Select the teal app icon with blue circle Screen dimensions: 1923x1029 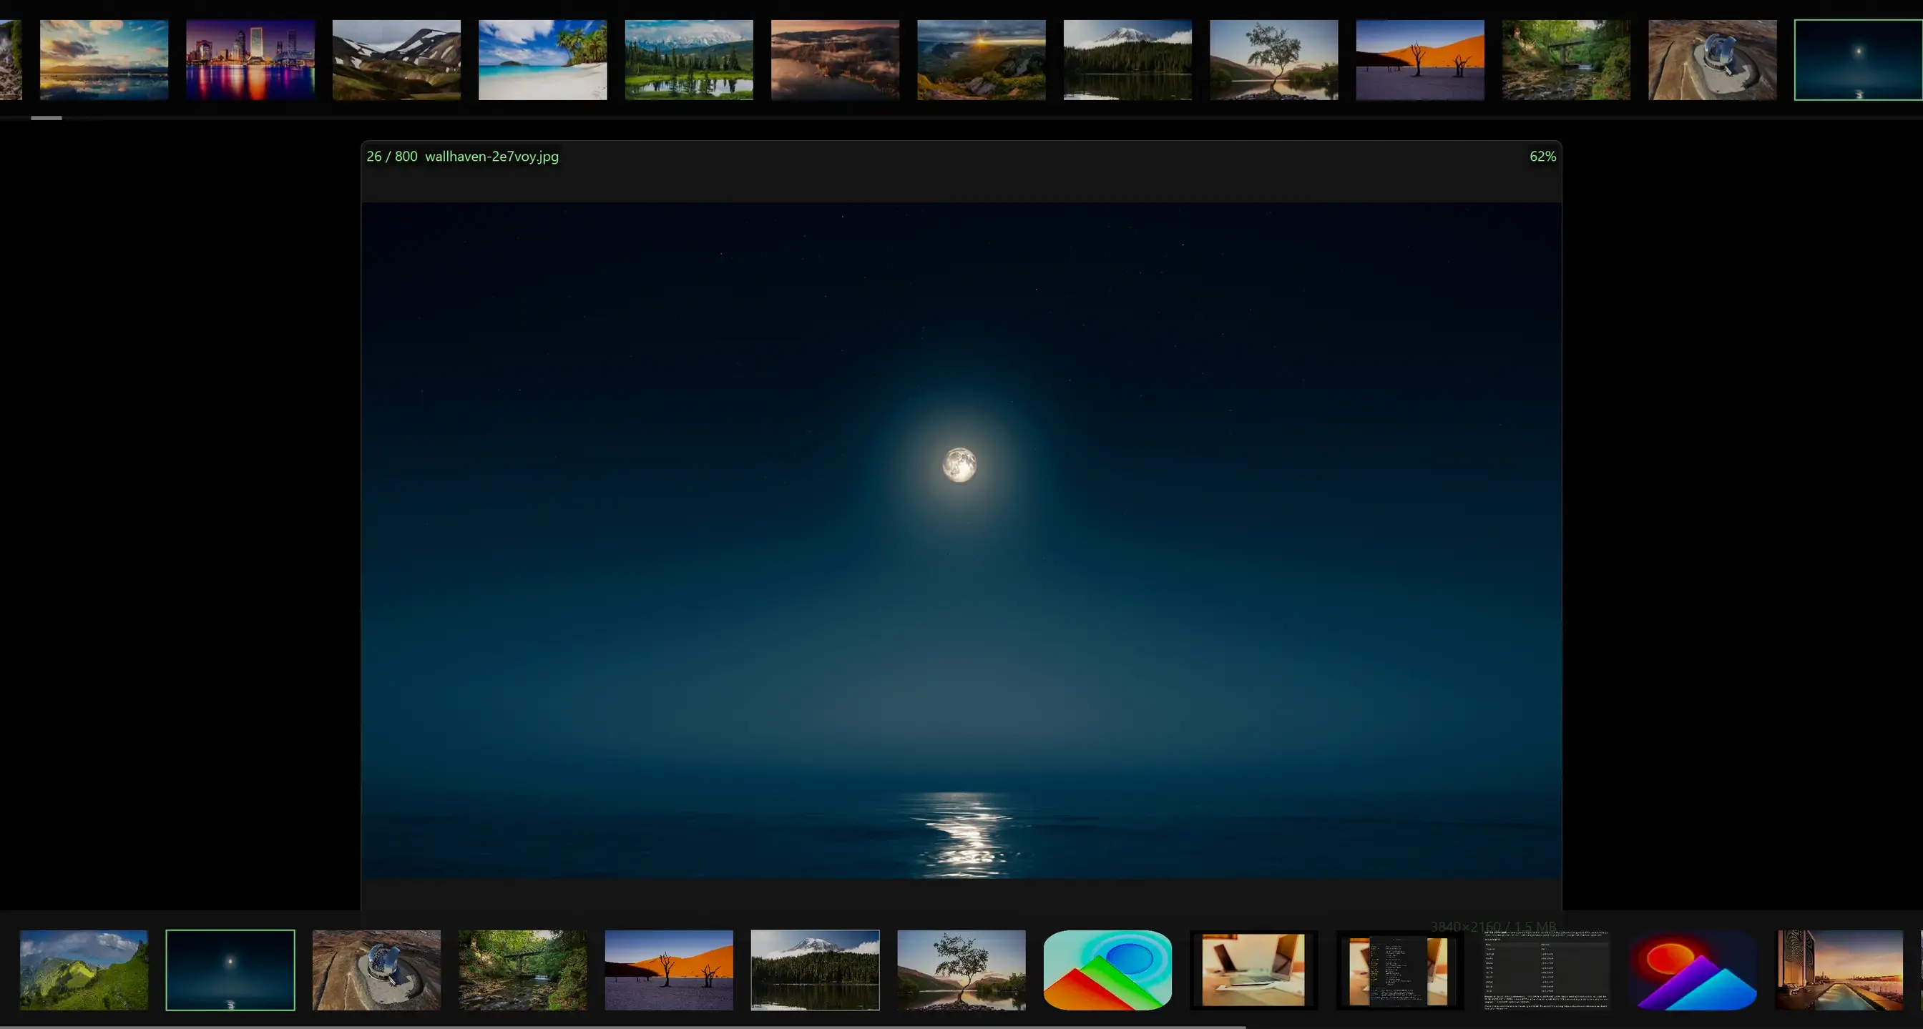[1108, 970]
